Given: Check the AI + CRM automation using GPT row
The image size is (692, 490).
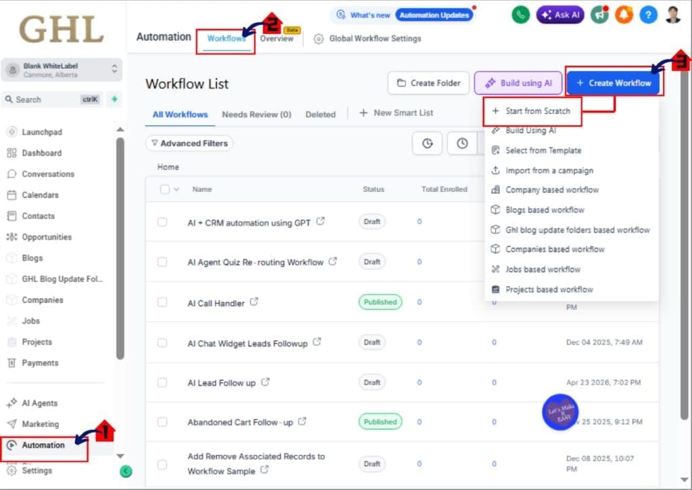Looking at the screenshot, I should click(162, 222).
